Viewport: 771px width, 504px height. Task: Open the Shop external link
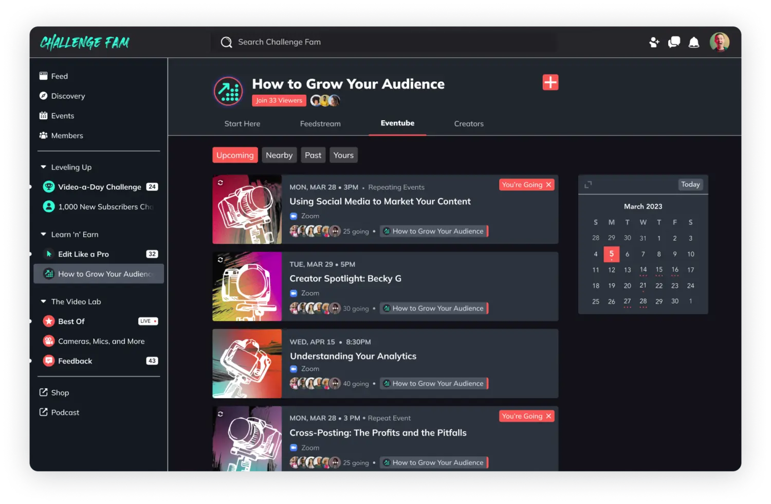(54, 393)
